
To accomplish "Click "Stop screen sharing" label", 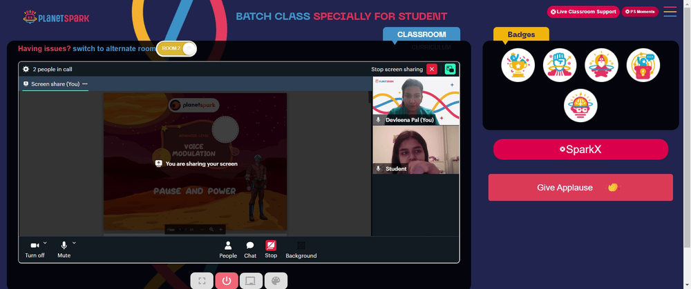I will [x=397, y=69].
